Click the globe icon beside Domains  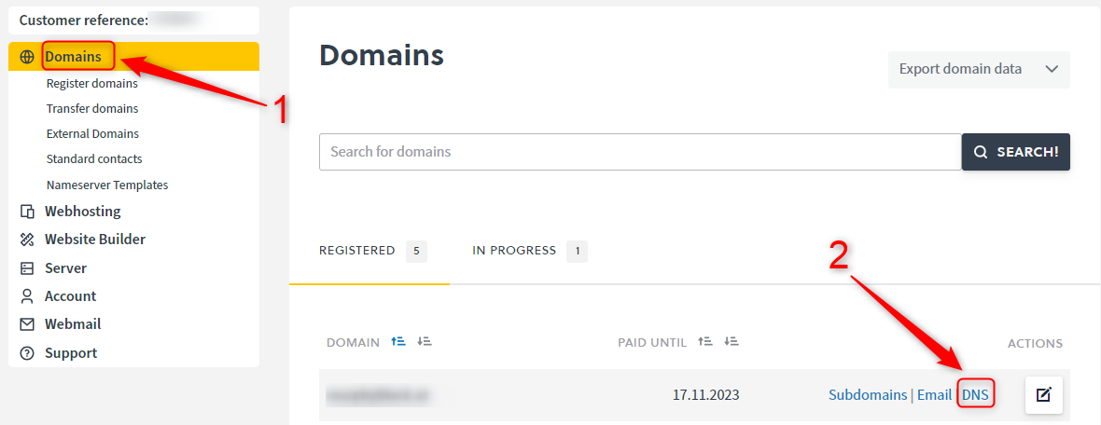(x=27, y=57)
